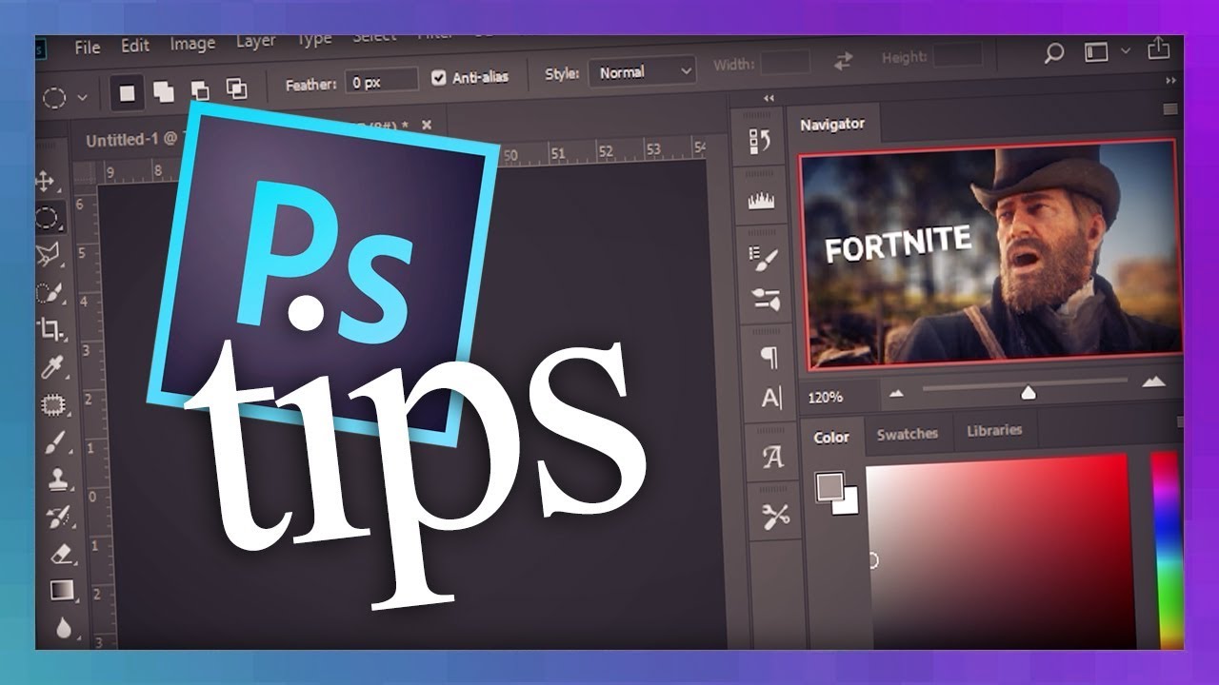1219x685 pixels.
Task: Select the Polygonal Lasso tool
Action: point(47,254)
